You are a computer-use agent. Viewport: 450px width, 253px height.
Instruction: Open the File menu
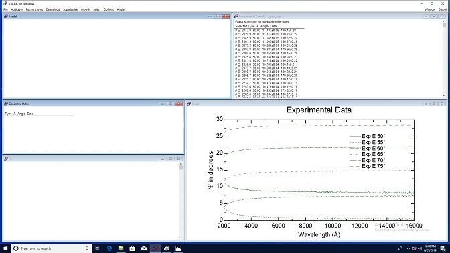5,9
